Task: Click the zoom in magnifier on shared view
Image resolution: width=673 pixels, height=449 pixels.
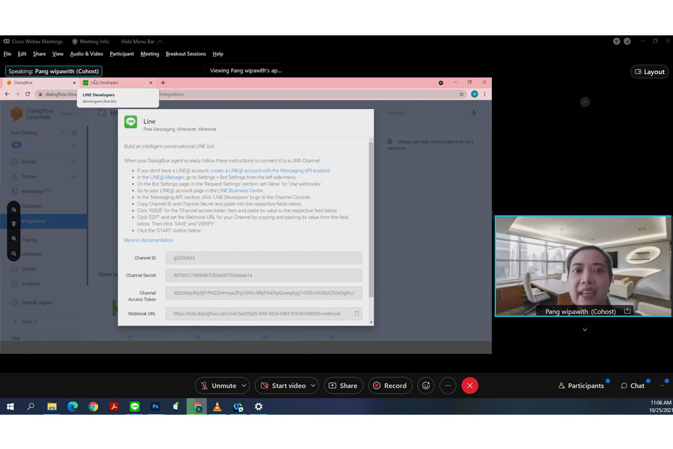Action: pyautogui.click(x=14, y=239)
